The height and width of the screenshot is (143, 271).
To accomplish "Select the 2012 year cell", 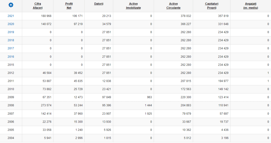I will point(11,73).
